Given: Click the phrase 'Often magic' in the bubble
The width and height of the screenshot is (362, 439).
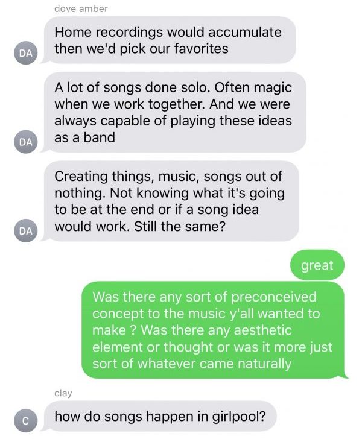Looking at the screenshot, I should [253, 87].
